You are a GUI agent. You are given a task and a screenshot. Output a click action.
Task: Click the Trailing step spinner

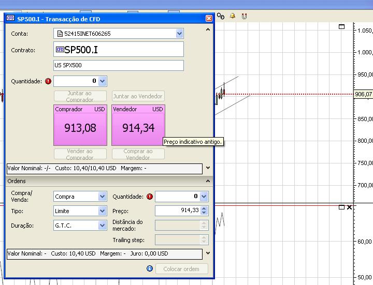coord(204,239)
